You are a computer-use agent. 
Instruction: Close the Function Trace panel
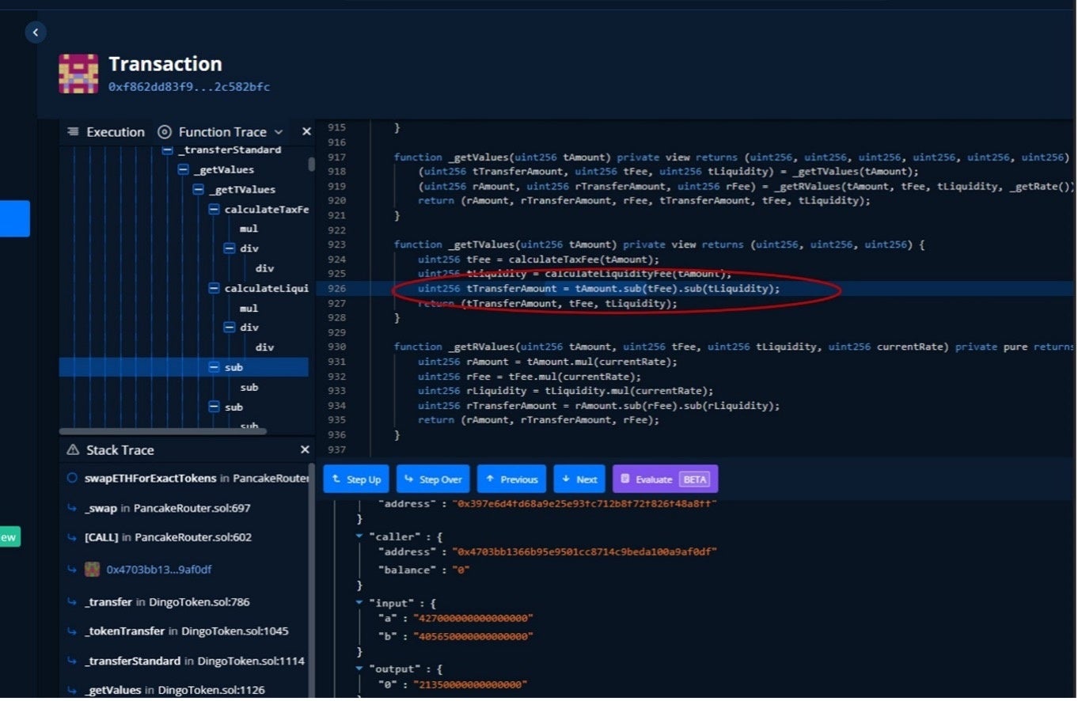[x=306, y=132]
